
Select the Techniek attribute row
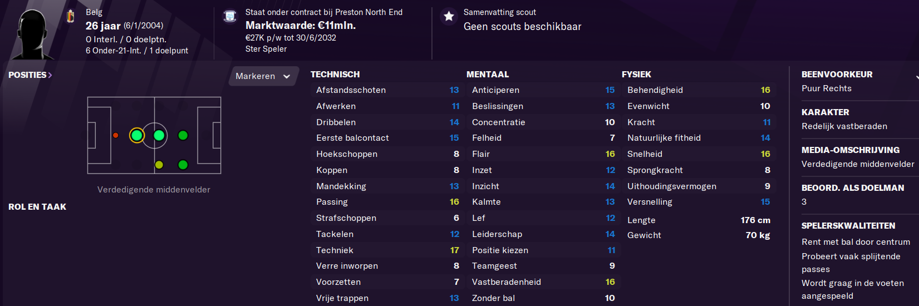(x=387, y=250)
